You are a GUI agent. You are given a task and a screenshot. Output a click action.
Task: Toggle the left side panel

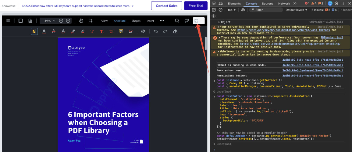20,21
